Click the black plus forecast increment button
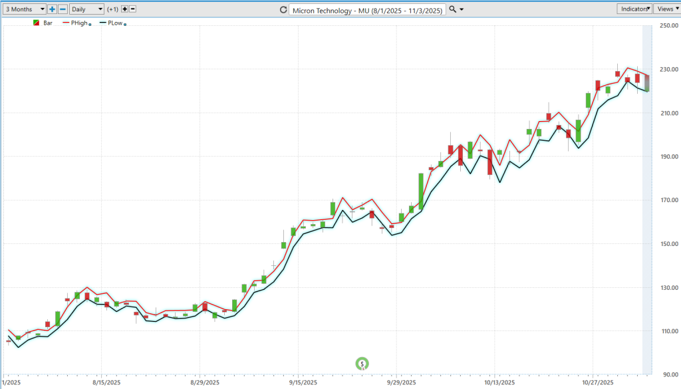This screenshot has width=681, height=389. [x=124, y=9]
